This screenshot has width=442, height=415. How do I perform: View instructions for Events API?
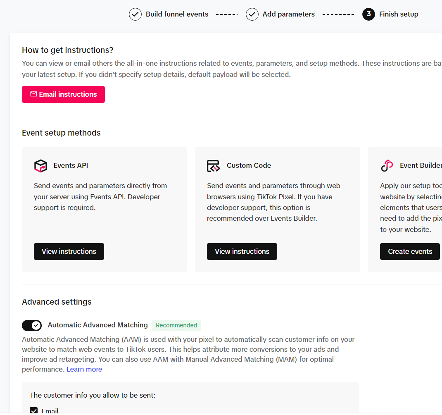[69, 251]
